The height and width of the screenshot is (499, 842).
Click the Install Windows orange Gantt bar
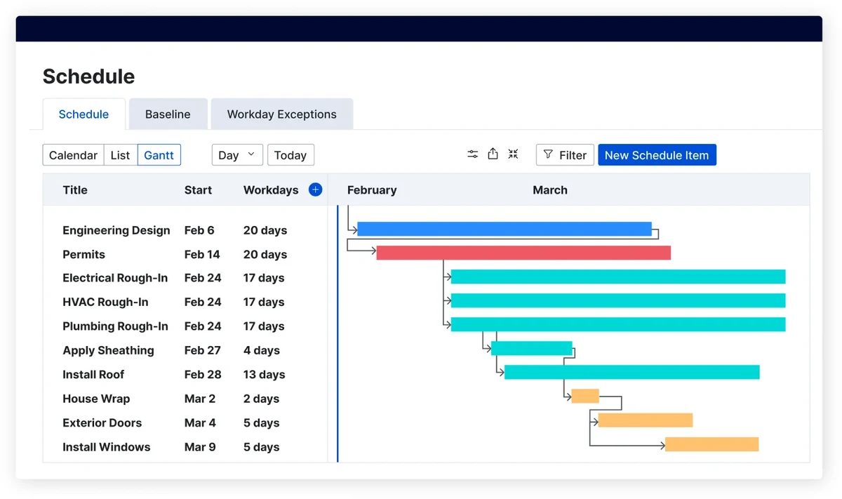(x=711, y=444)
